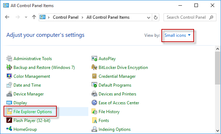
Task: Click the Forward navigation arrow
Action: pos(18,17)
